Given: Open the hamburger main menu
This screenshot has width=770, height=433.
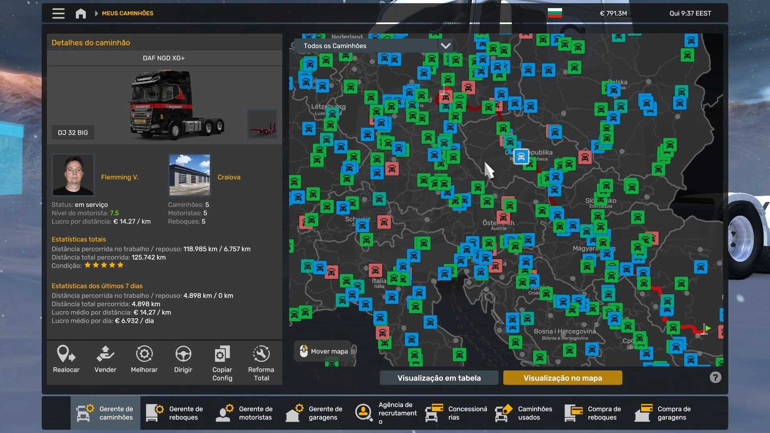Looking at the screenshot, I should [58, 14].
